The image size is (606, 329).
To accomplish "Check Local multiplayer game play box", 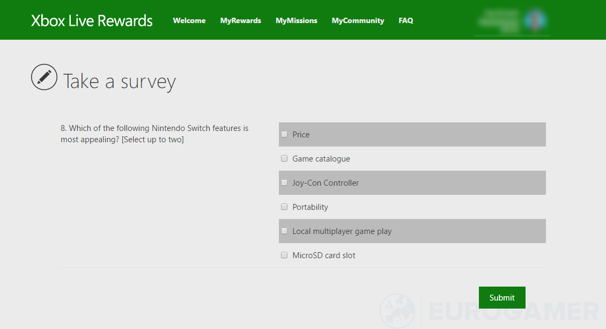I will (x=284, y=231).
